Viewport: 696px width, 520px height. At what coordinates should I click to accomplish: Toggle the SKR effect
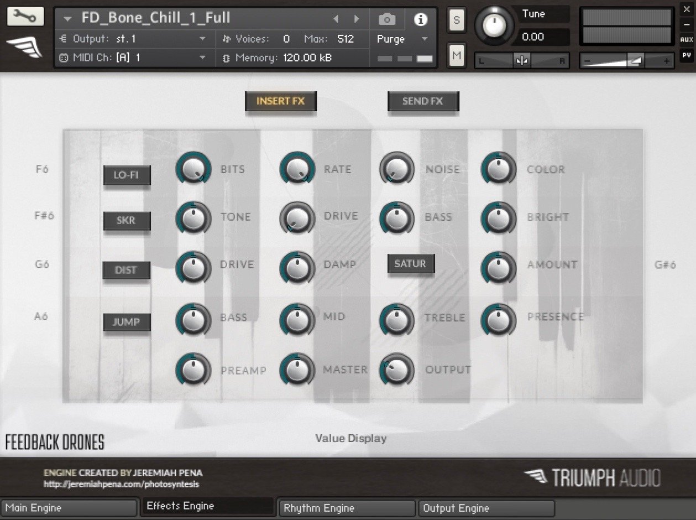coord(126,221)
